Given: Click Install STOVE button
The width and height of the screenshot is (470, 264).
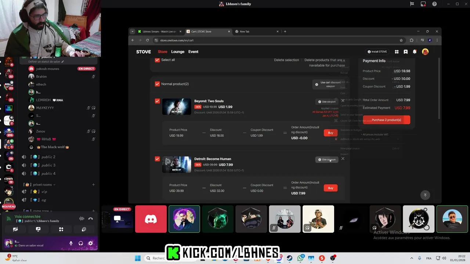Looking at the screenshot, I should point(377,52).
